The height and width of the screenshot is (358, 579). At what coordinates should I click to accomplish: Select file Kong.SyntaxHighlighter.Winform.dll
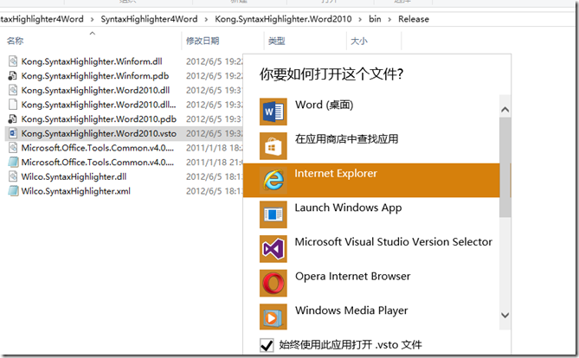pos(92,61)
